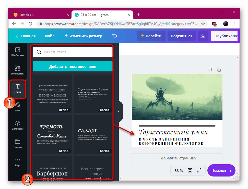This screenshot has width=248, height=189.
Task: Open the Загрузки uploads panel
Action: click(18, 125)
